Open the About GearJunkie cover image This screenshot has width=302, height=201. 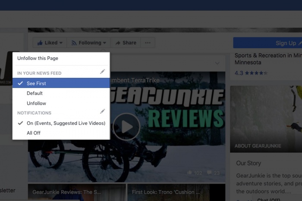tap(266, 119)
